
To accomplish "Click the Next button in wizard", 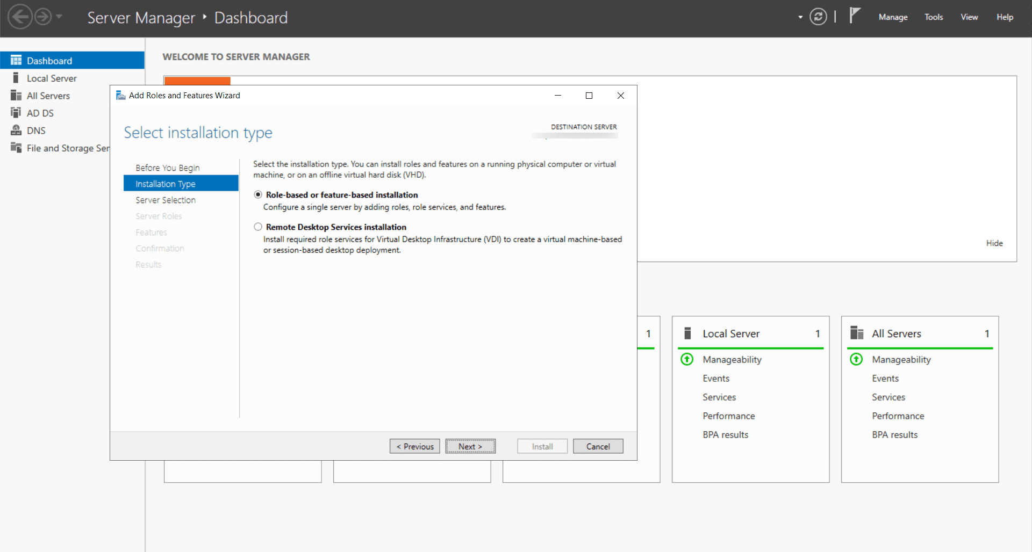I will 470,446.
